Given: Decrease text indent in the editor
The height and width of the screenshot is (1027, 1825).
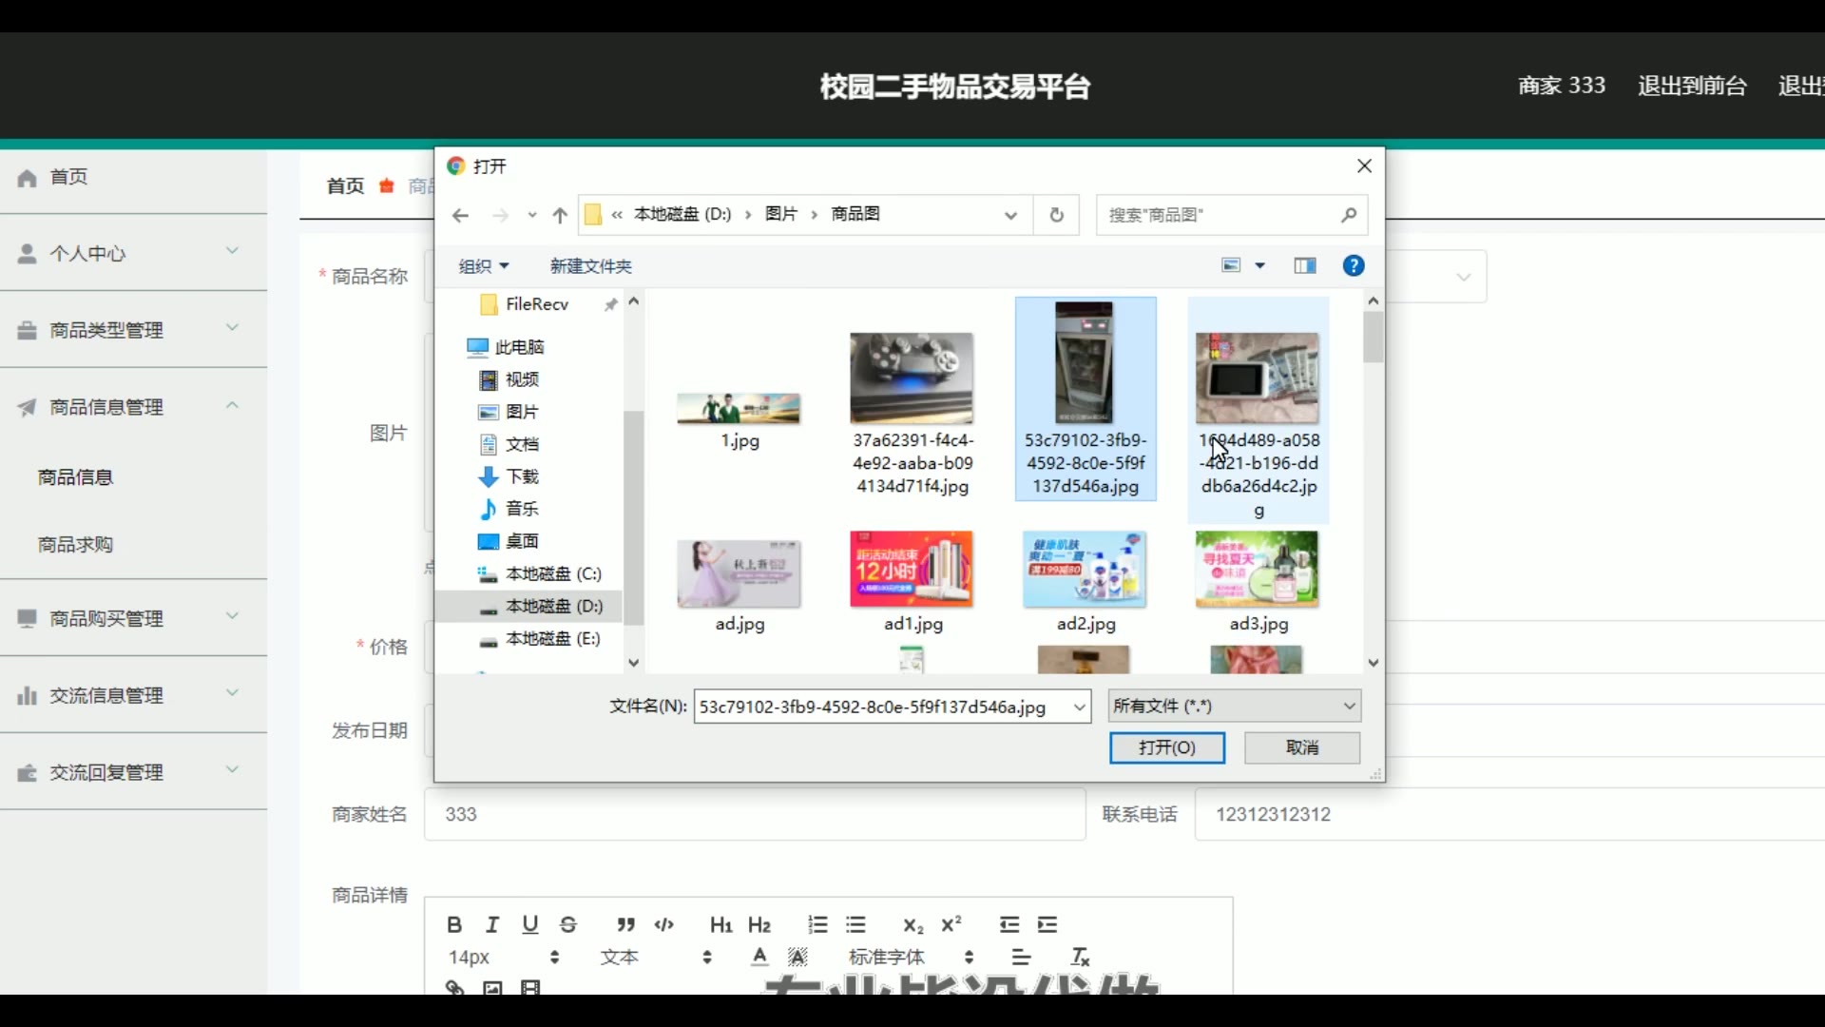Looking at the screenshot, I should click(1009, 924).
